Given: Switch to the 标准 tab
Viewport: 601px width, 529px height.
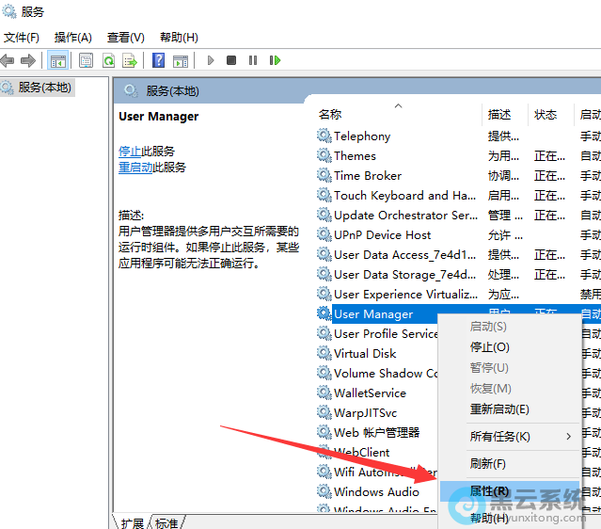Looking at the screenshot, I should 166,522.
